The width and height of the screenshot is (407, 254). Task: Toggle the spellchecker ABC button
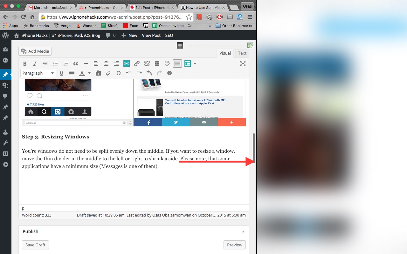(167, 63)
